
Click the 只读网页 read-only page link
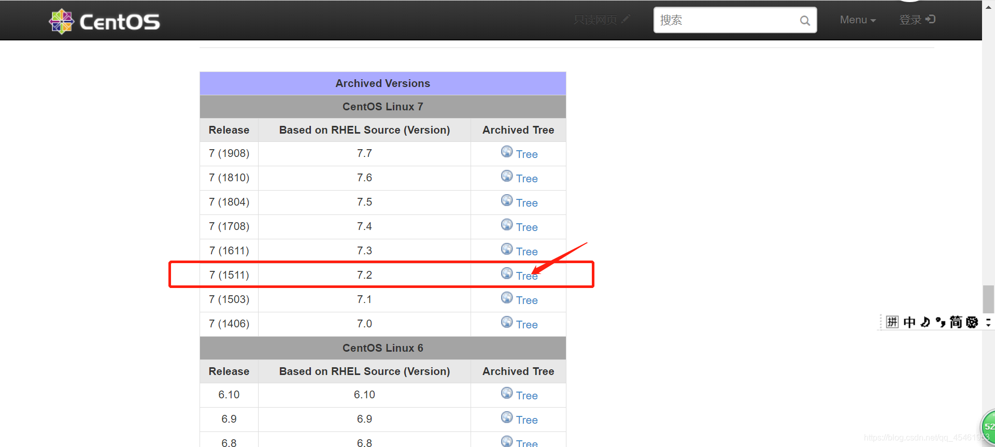point(601,20)
